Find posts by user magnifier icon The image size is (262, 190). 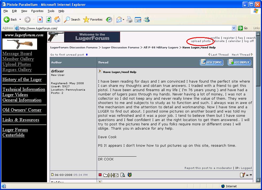[x=123, y=175]
